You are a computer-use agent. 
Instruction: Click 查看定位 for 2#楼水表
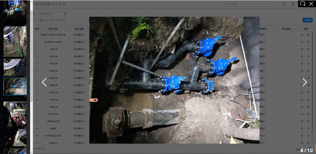(x=79, y=56)
